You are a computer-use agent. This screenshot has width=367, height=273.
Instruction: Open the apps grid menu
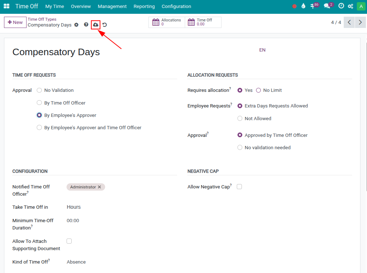(x=6, y=6)
